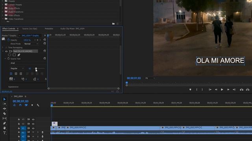This screenshot has height=141, width=252.
Task: Switch to Source (no clips) tab
Action: coord(30,29)
